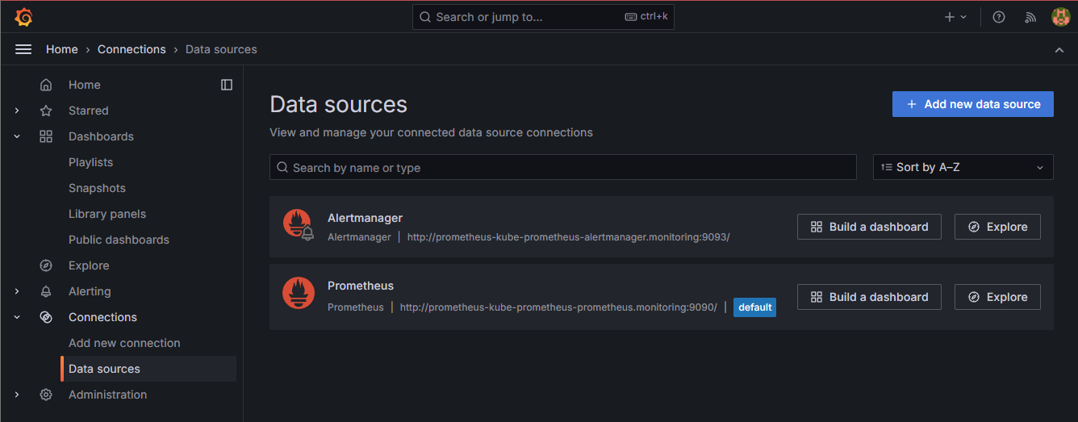Click the Connections sidebar label
Screen dimensions: 1078x422
pos(102,317)
